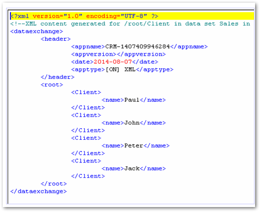Click the version="1.0" attribute
This screenshot has width=260, height=212.
coord(58,16)
